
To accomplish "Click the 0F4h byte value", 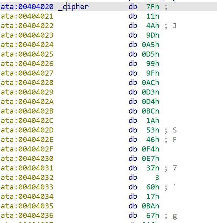I will click(151, 149).
